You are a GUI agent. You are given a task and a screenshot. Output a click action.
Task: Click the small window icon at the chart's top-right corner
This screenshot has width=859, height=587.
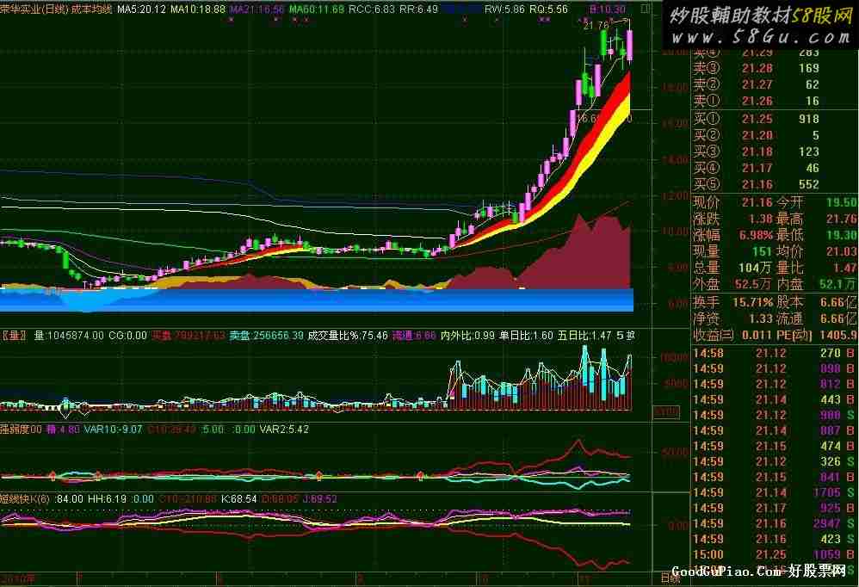click(646, 9)
